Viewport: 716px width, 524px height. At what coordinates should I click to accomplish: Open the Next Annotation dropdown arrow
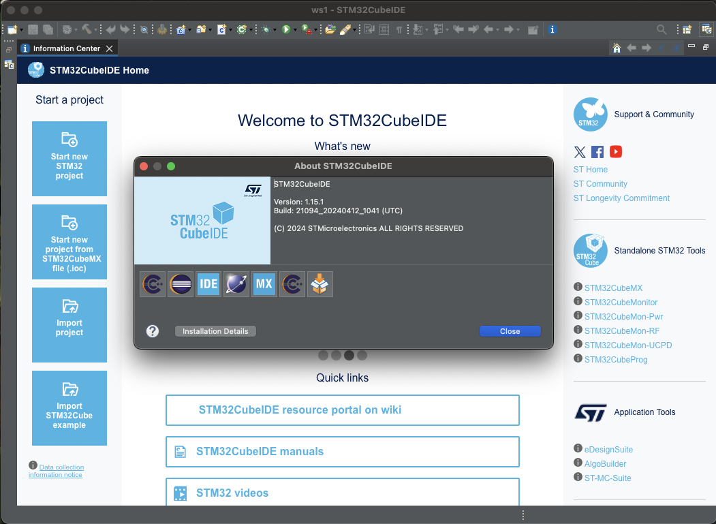(426, 30)
